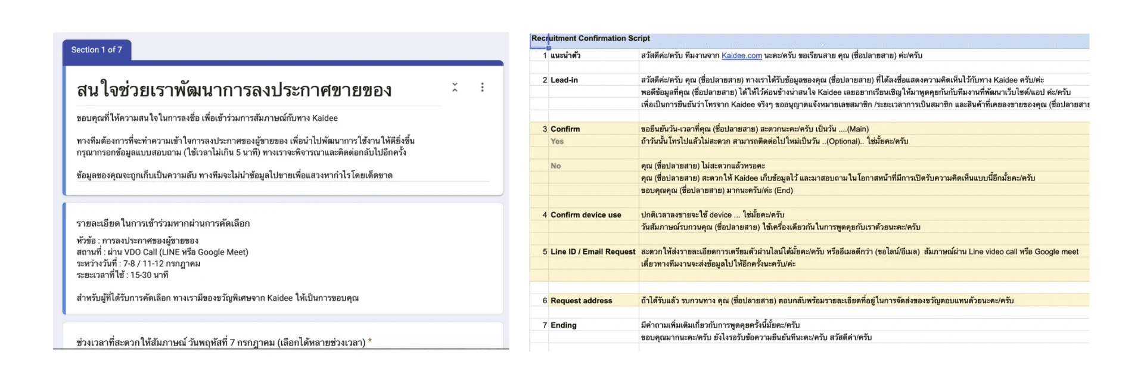Select the 'Recruitment Confirmation Script' header cell
Image resolution: width=1144 pixels, height=386 pixels.
(x=590, y=38)
